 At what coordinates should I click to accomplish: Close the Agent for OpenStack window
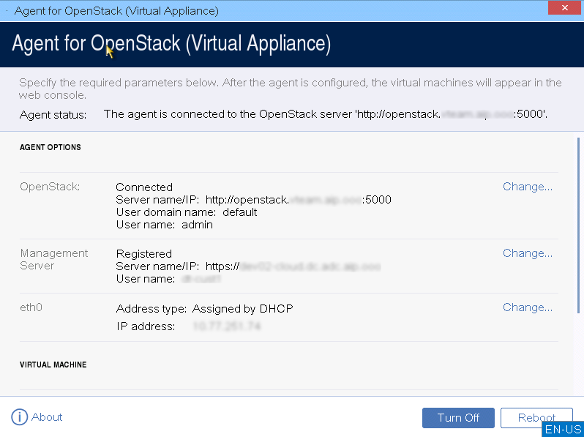(x=564, y=8)
